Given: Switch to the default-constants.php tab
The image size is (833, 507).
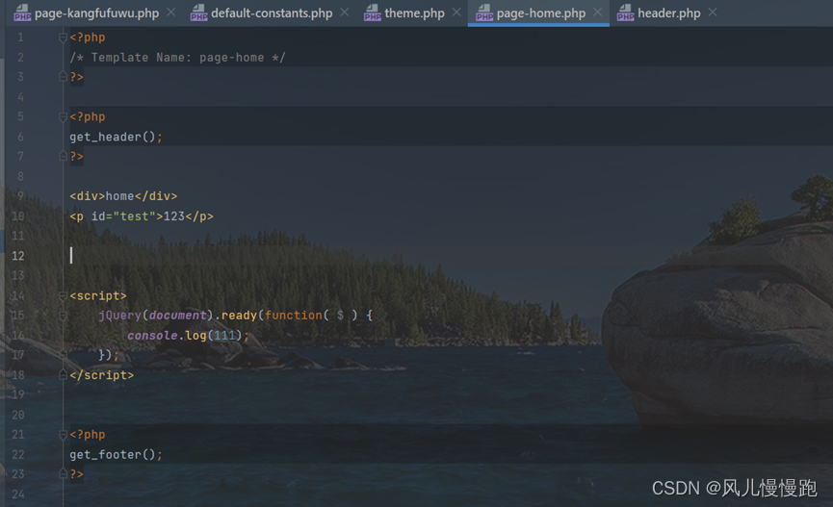Looking at the screenshot, I should pos(272,13).
